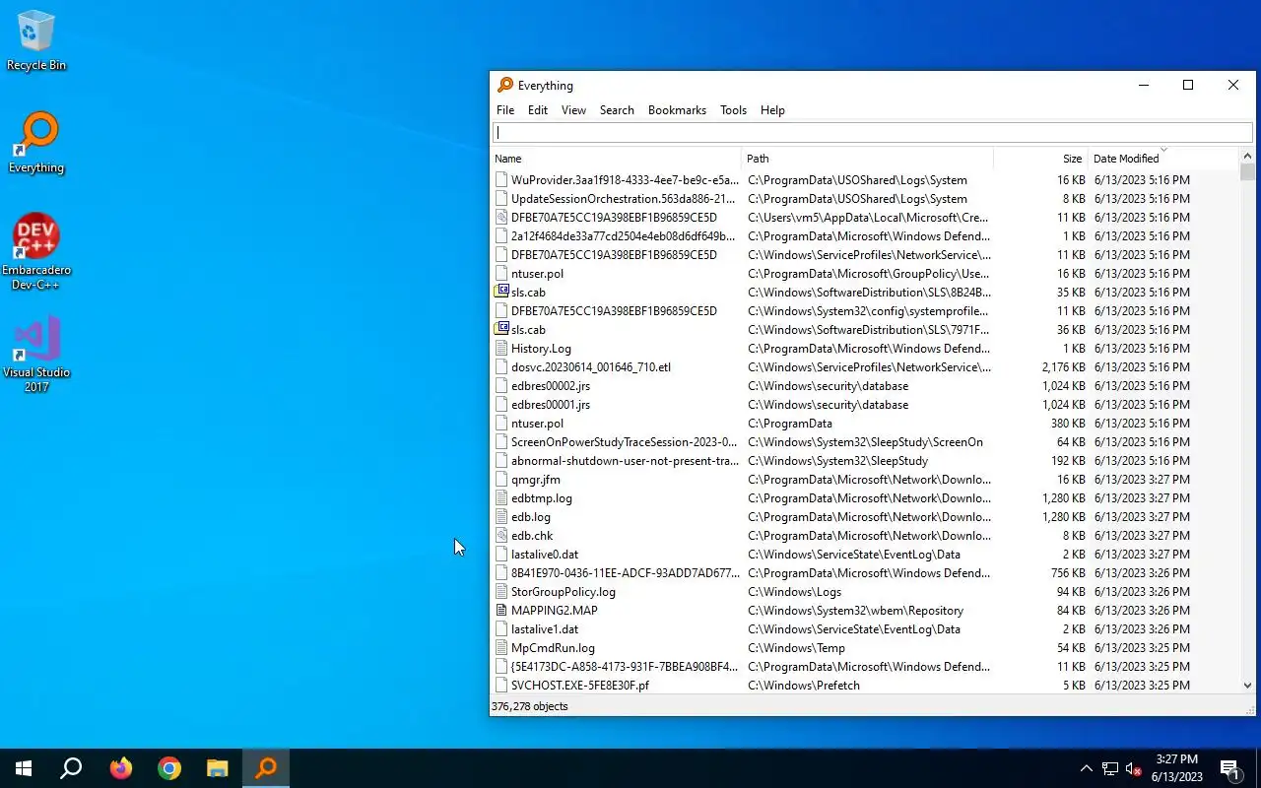Open the Help menu
The width and height of the screenshot is (1261, 788).
772,110
